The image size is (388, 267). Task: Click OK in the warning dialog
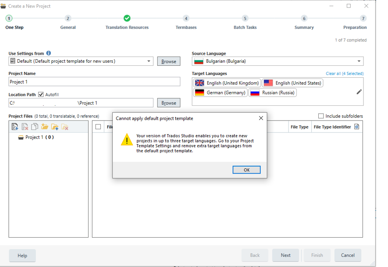coord(246,170)
